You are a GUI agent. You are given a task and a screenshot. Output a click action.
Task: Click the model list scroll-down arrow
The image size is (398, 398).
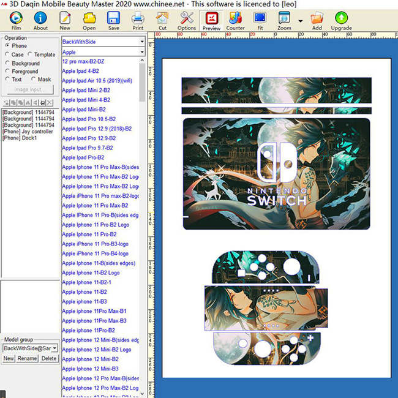click(x=142, y=394)
